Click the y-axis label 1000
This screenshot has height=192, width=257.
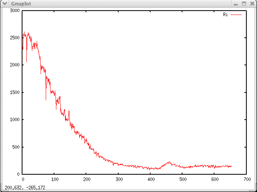(x=15, y=120)
